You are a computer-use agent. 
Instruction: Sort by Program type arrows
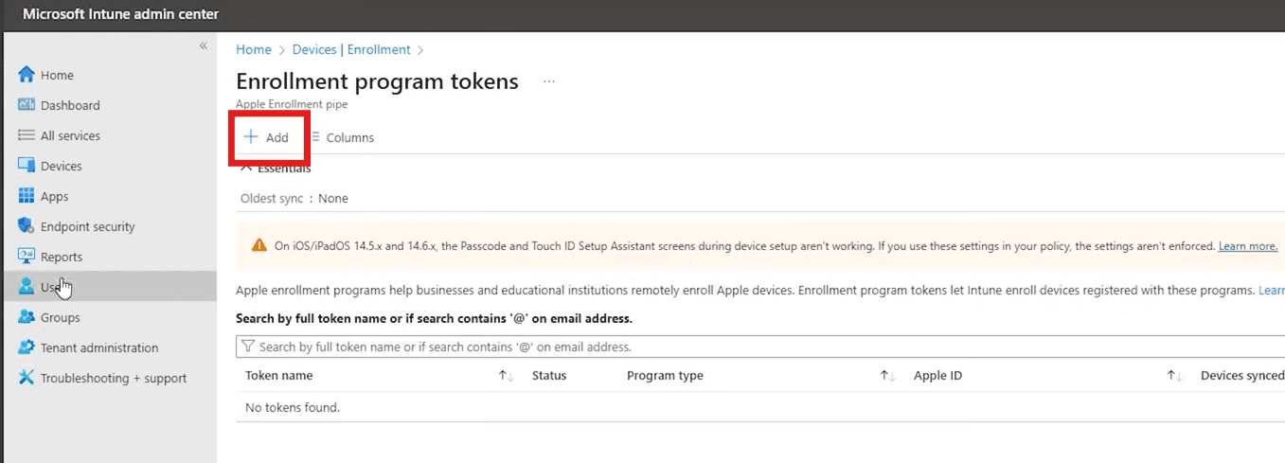click(x=887, y=376)
